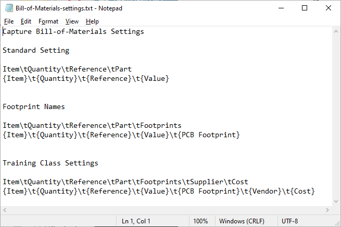Click the vertical scrollbar up arrow

[336, 31]
